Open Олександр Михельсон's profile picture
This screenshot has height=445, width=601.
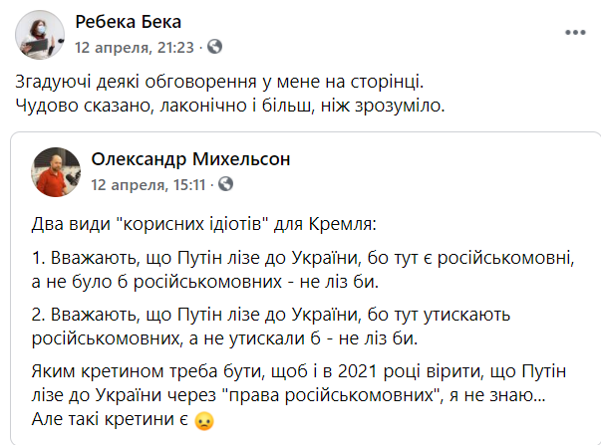[57, 172]
